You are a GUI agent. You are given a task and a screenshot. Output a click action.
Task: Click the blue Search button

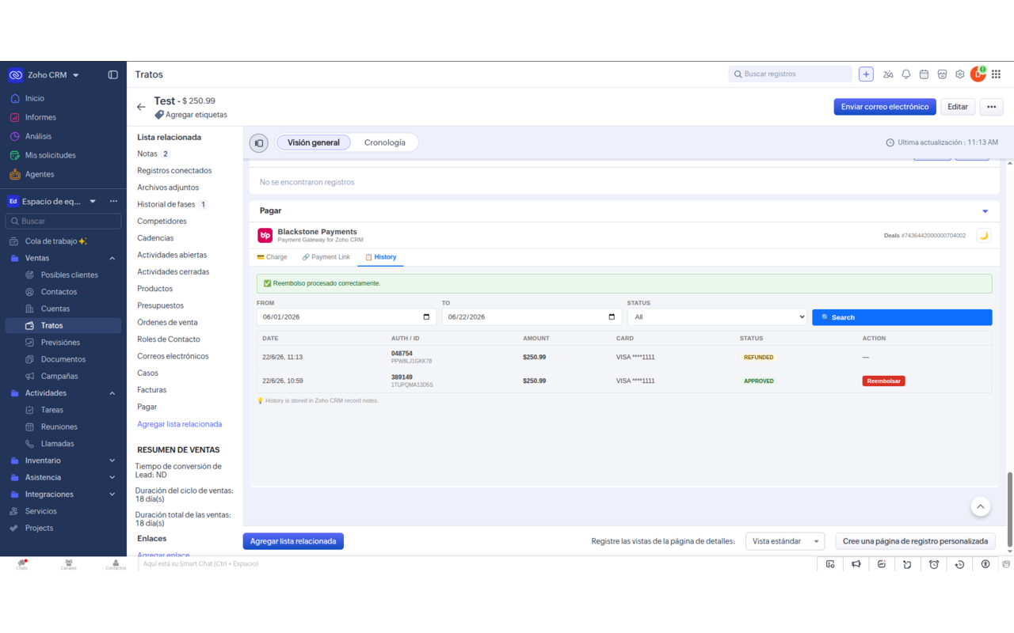pos(902,317)
